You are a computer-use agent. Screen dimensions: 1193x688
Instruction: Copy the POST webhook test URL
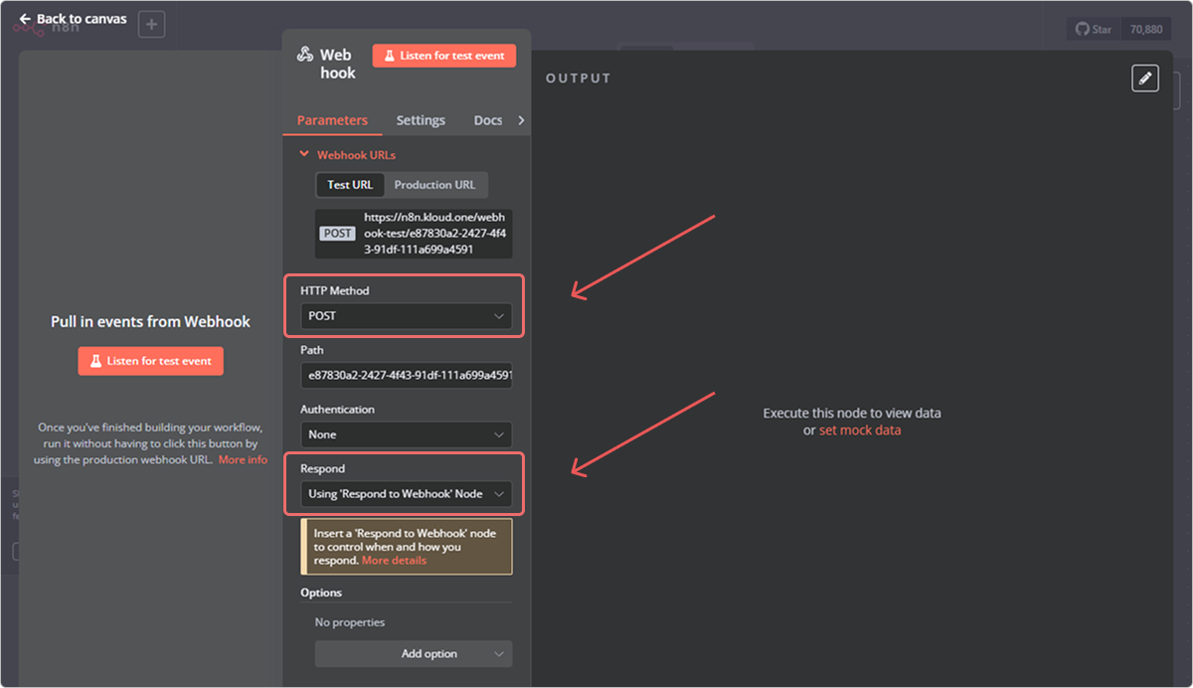pos(414,233)
